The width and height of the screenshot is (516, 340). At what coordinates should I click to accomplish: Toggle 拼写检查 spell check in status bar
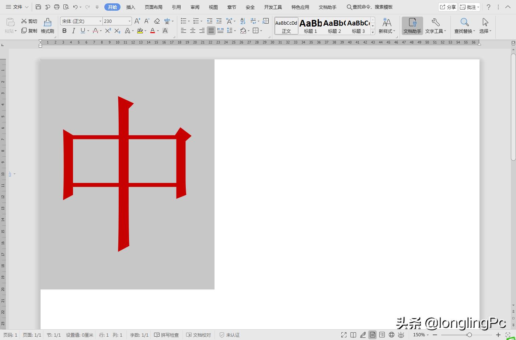(167, 335)
